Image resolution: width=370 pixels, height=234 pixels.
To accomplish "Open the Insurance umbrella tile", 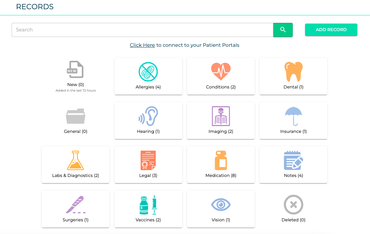I will tap(293, 121).
